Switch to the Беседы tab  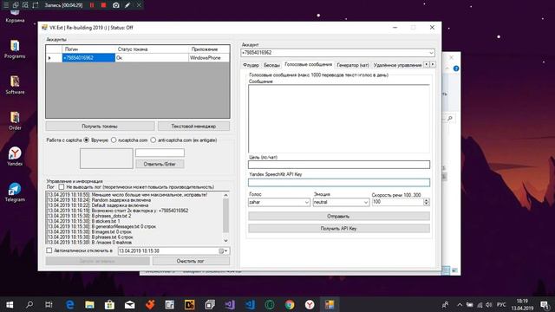[271, 65]
